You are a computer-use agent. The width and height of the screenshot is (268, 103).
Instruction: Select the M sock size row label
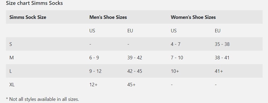tap(11, 58)
